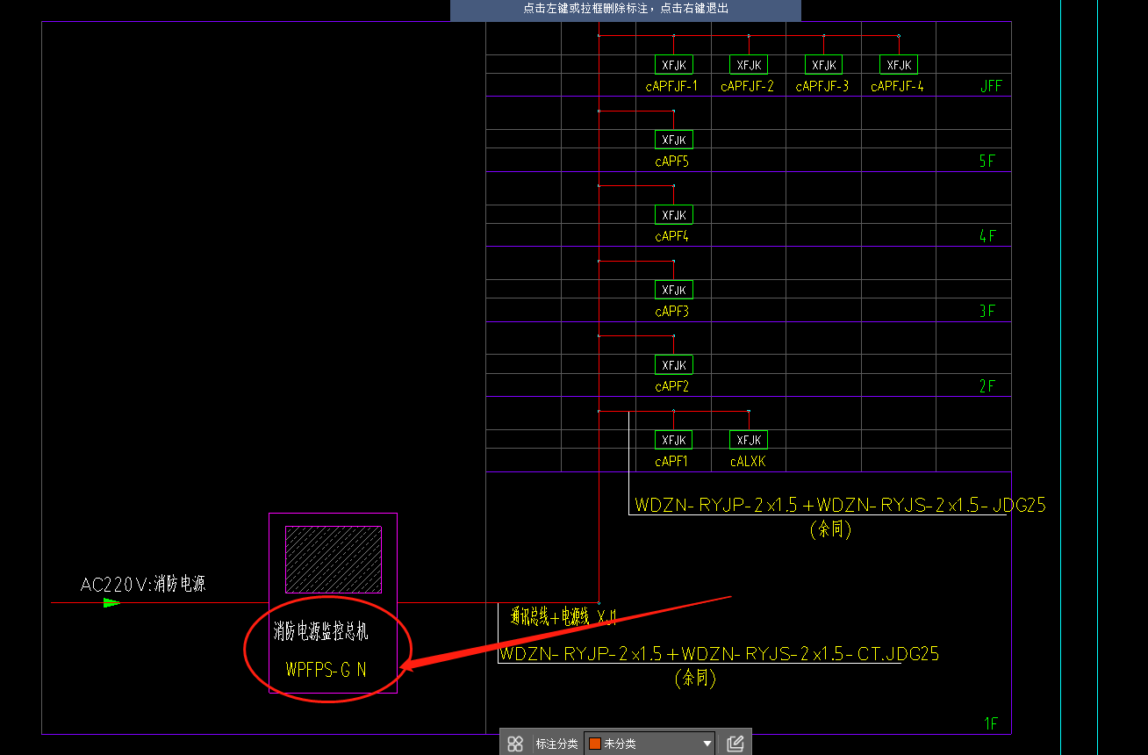Viewport: 1148px width, 755px height.
Task: Click the cAPF1 label
Action: 672,462
